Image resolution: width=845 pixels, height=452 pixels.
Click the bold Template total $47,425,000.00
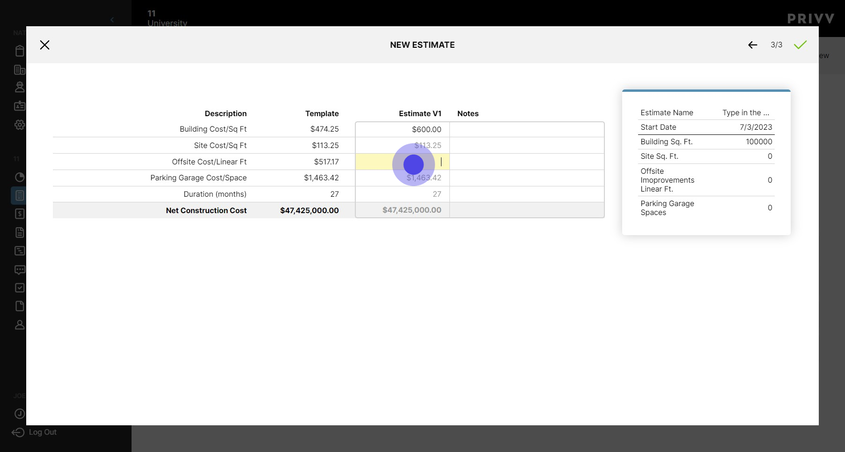[309, 210]
